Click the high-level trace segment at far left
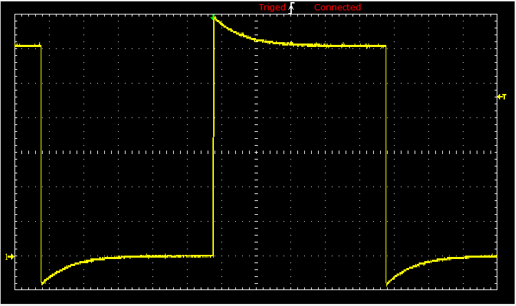 28,46
